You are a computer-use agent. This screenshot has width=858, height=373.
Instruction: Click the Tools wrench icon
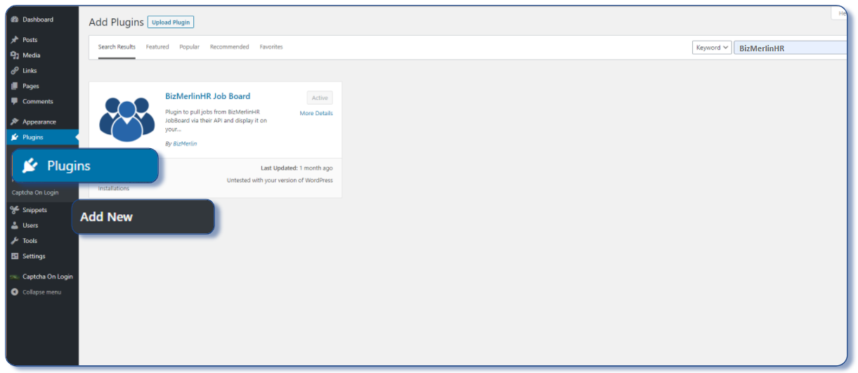(x=15, y=241)
